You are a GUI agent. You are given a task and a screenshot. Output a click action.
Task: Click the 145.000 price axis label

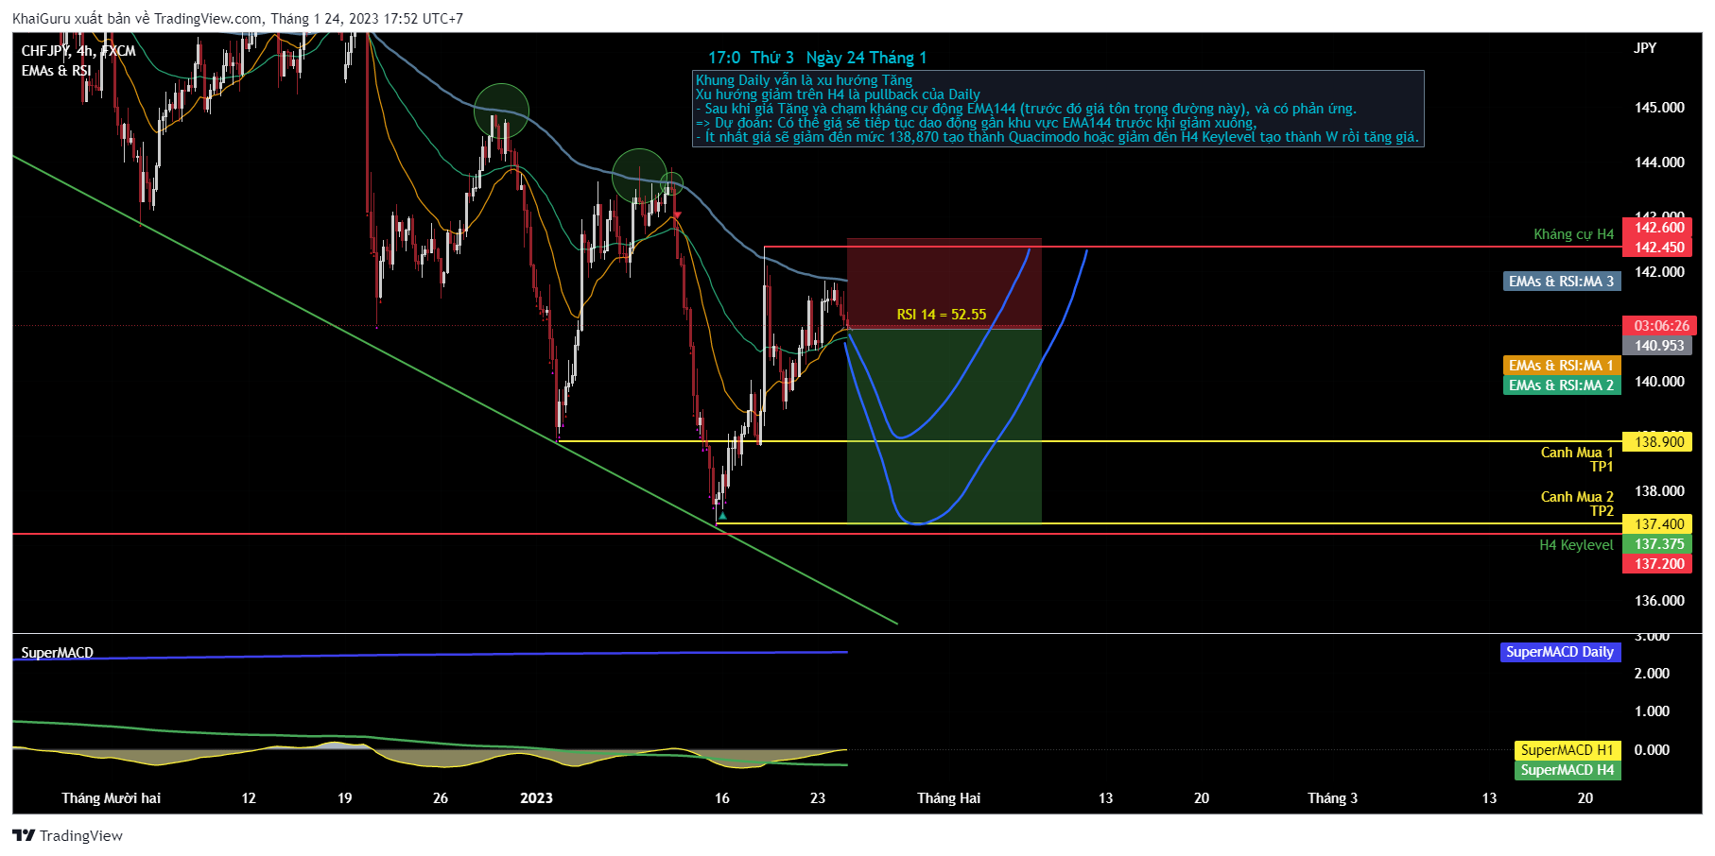coord(1659,108)
